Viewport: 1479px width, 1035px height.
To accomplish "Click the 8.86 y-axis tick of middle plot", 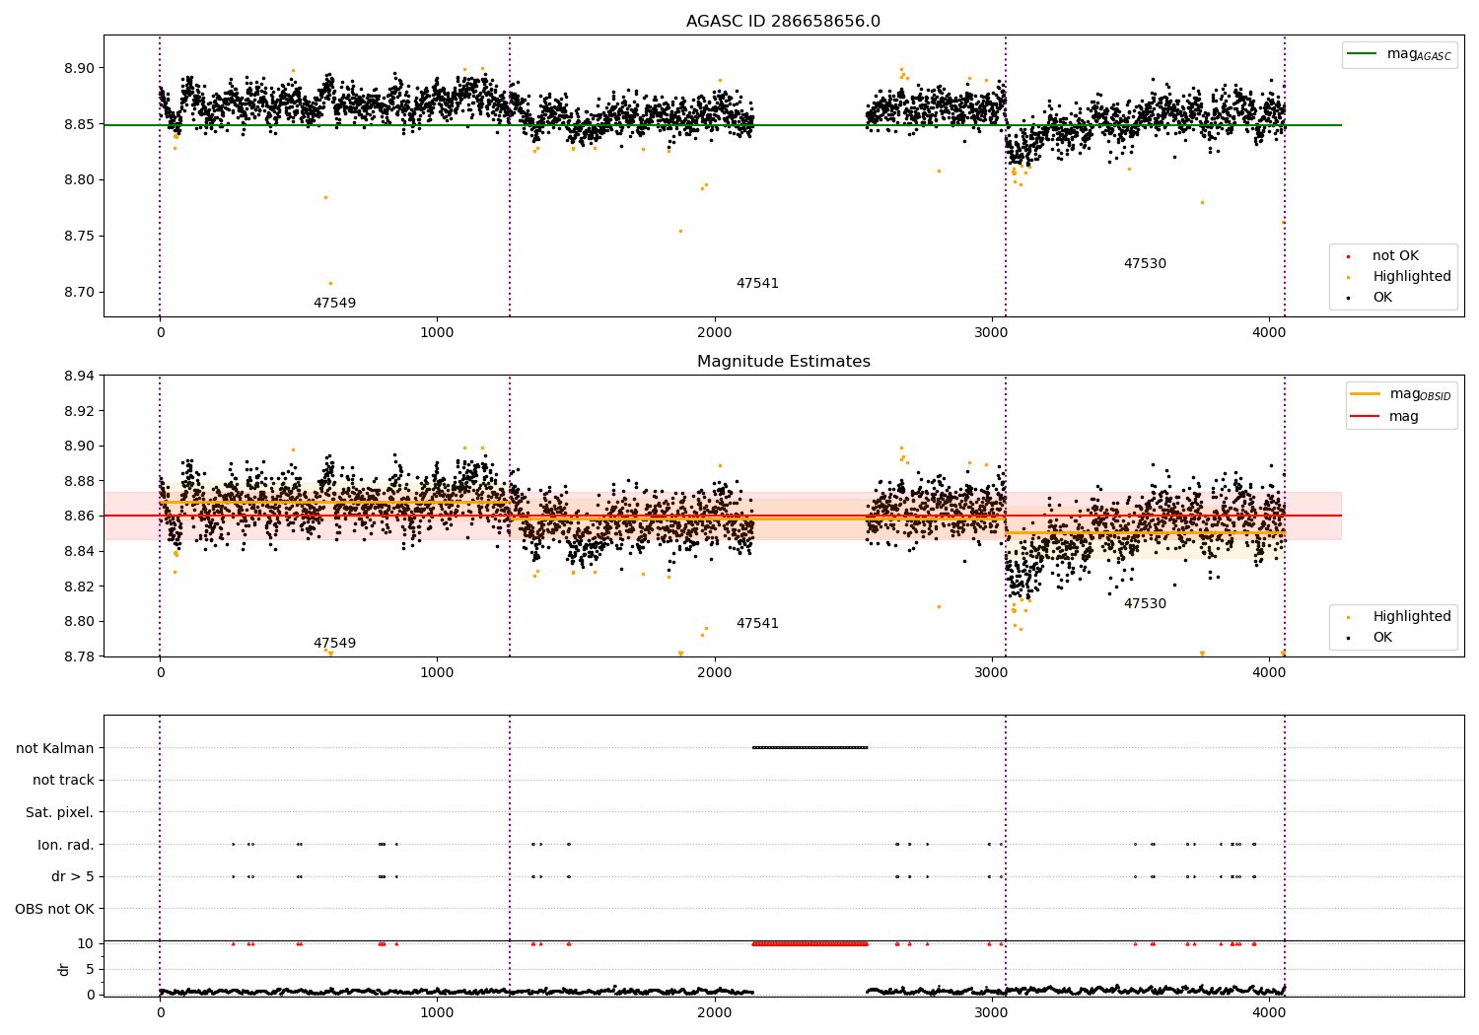I will 79,517.
